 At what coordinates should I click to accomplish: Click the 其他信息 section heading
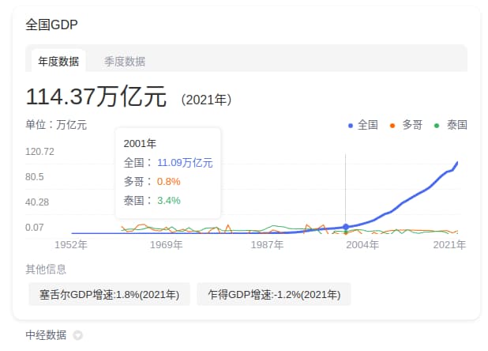46,270
